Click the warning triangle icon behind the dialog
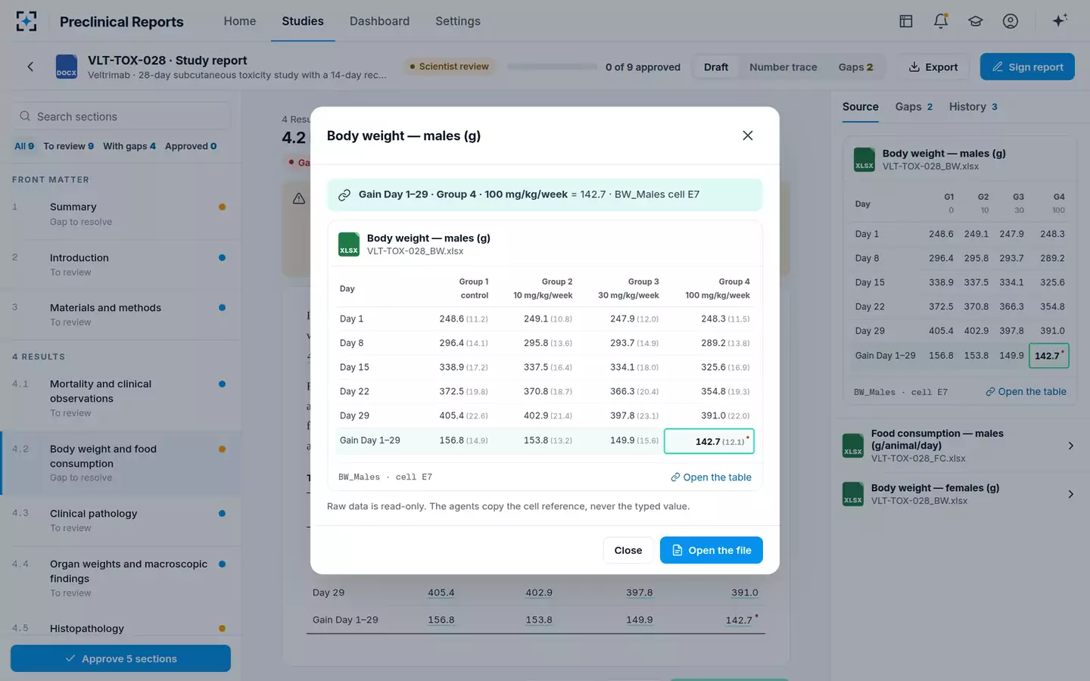This screenshot has width=1090, height=681. [299, 198]
